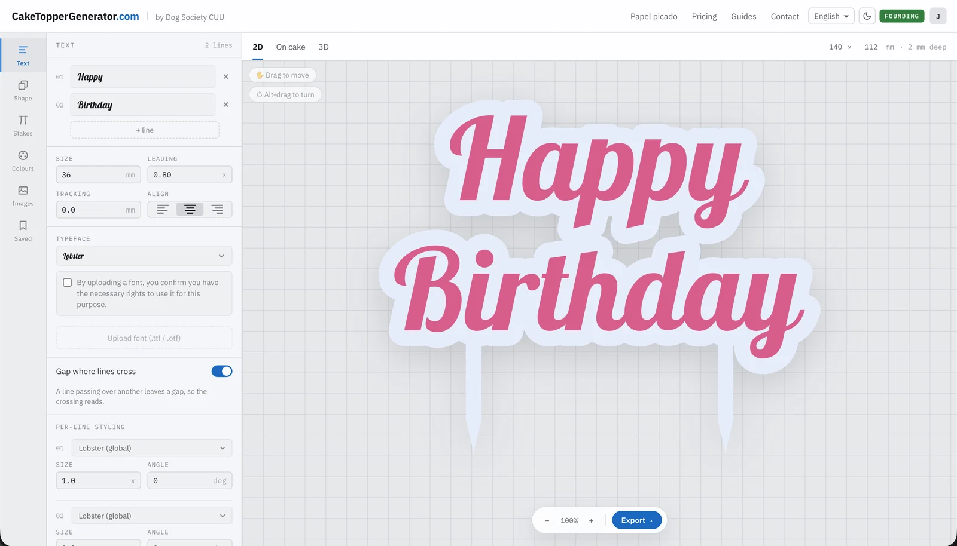Image resolution: width=957 pixels, height=546 pixels.
Task: Open line 01 font dropdown
Action: [x=152, y=448]
